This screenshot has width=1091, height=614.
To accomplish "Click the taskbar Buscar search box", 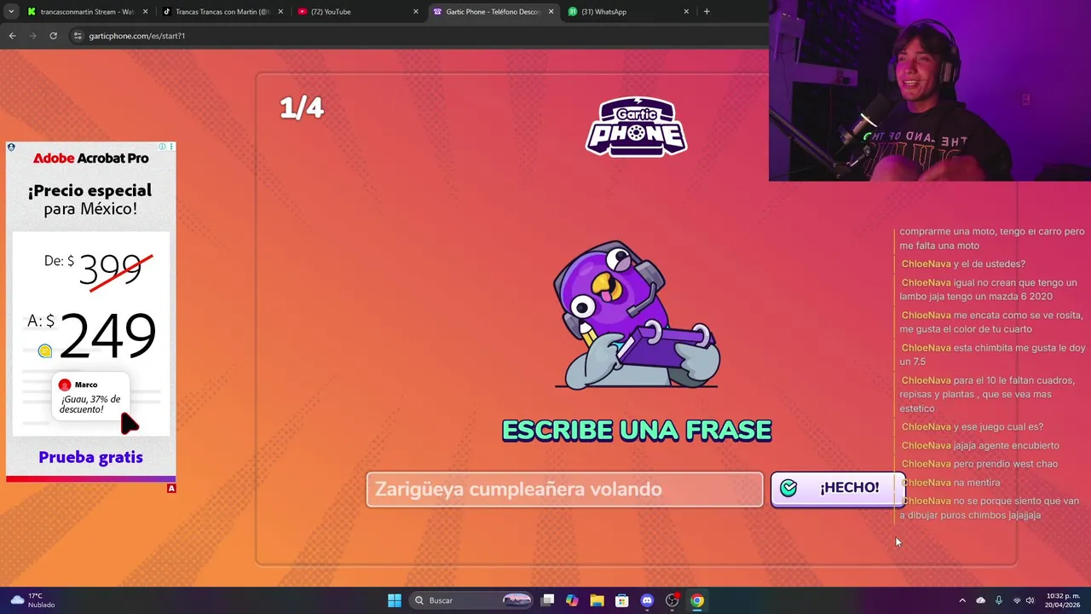I will [471, 600].
